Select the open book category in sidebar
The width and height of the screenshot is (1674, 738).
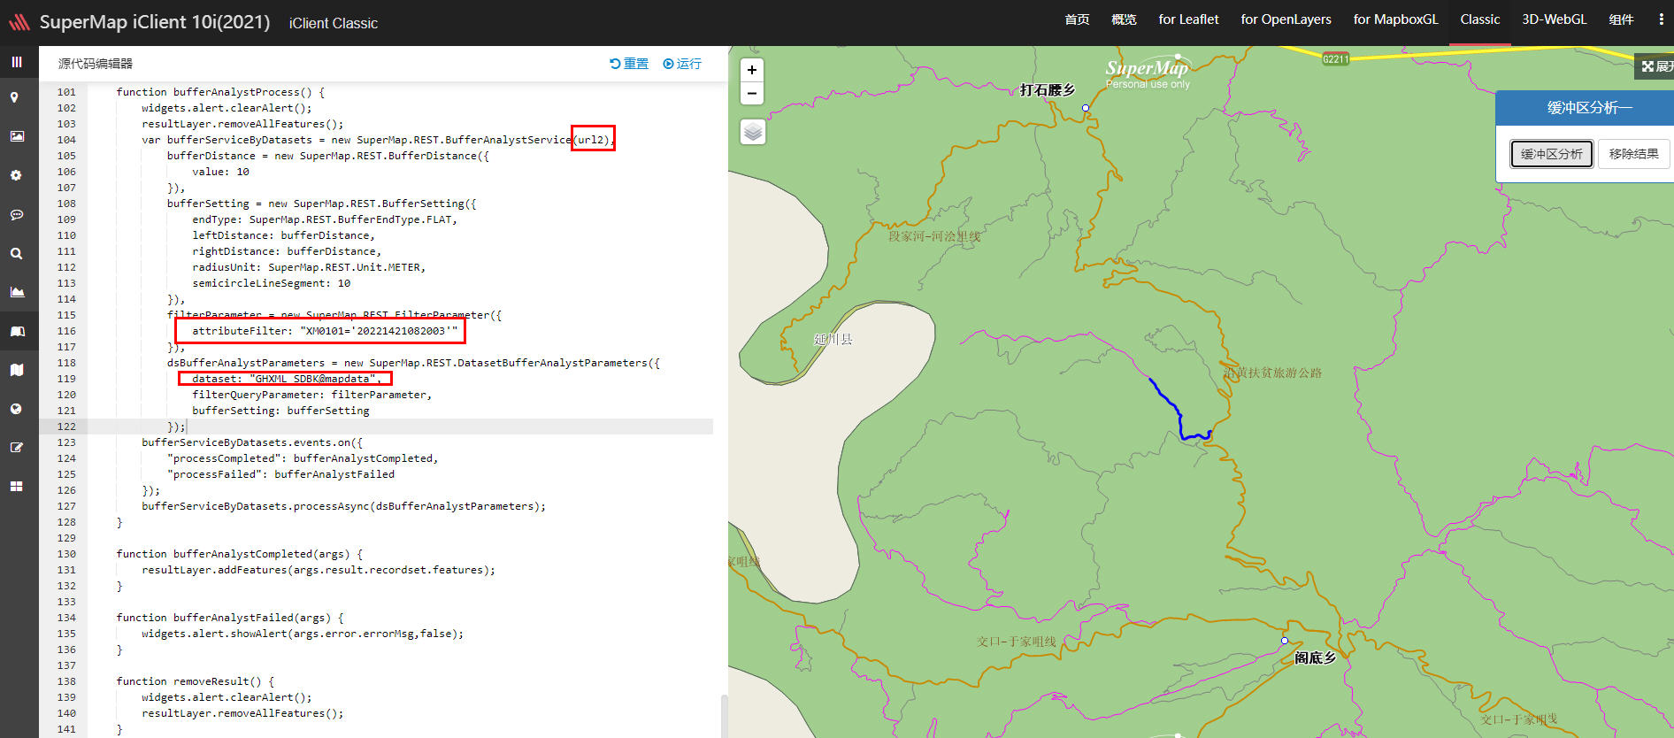pos(17,331)
